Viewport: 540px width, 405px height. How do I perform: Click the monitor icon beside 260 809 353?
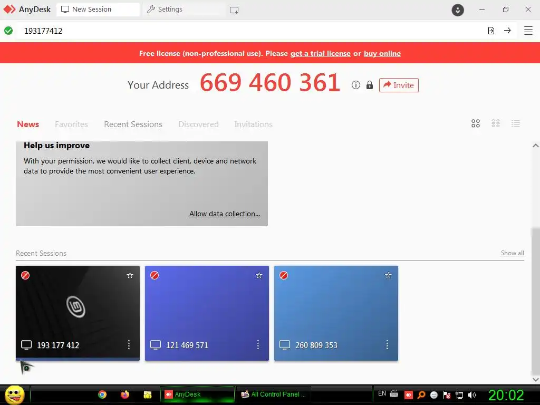(x=285, y=345)
